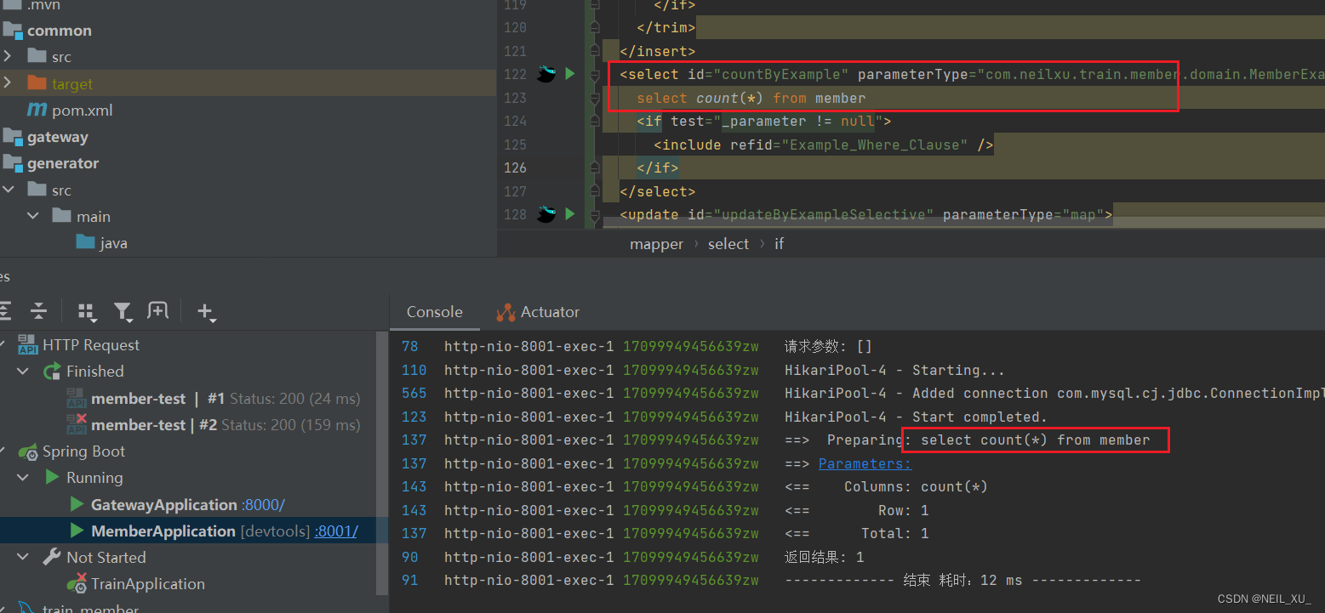The image size is (1325, 613).
Task: Click the Fold Lines Like This console icon
Action: [157, 311]
